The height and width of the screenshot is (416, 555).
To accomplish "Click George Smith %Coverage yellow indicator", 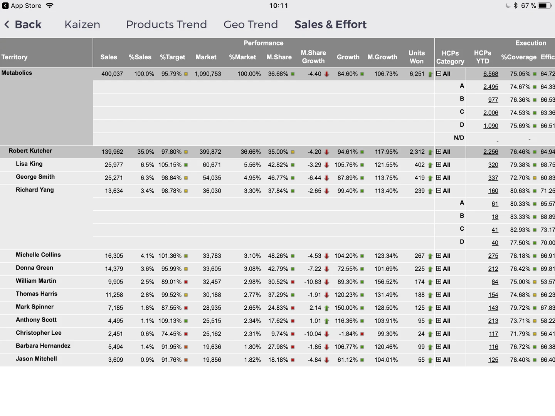I will 535,178.
